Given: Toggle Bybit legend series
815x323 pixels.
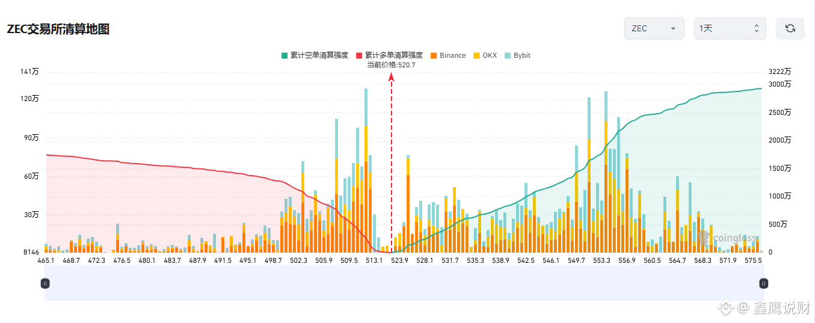Looking at the screenshot, I should pyautogui.click(x=517, y=55).
